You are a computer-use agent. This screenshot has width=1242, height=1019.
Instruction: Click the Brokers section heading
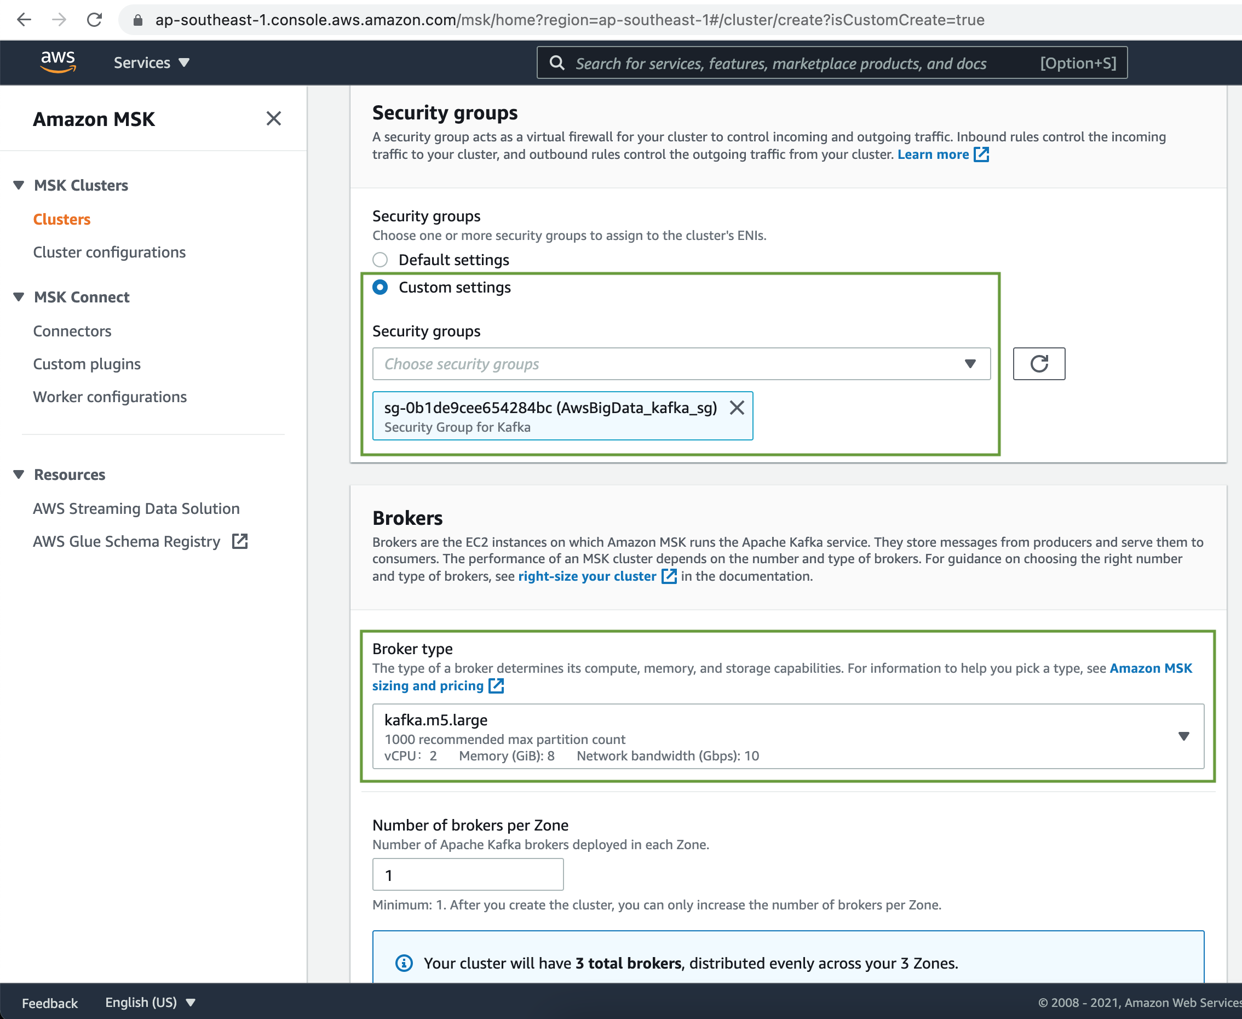point(407,518)
